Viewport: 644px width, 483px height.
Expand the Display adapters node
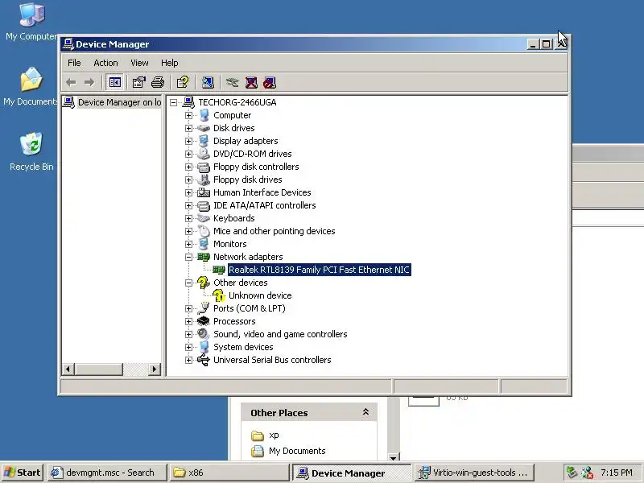[x=188, y=141]
